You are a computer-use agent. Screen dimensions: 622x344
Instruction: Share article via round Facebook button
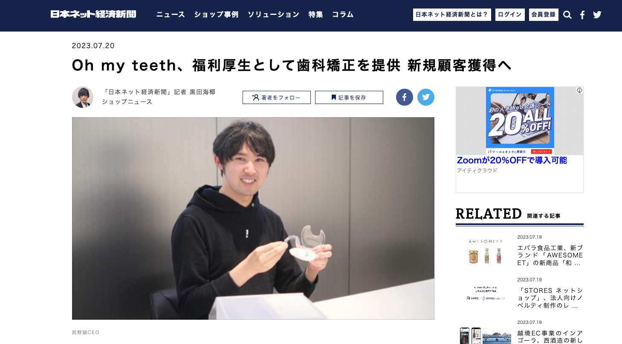405,97
